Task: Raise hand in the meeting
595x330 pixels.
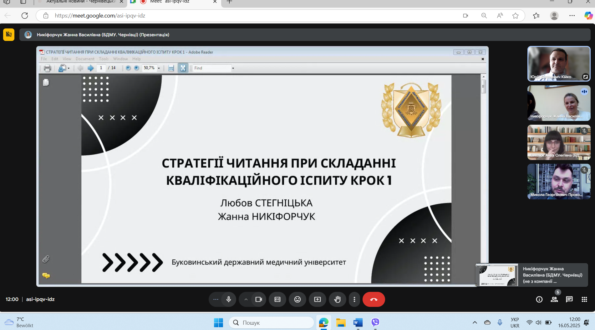Action: click(x=337, y=299)
